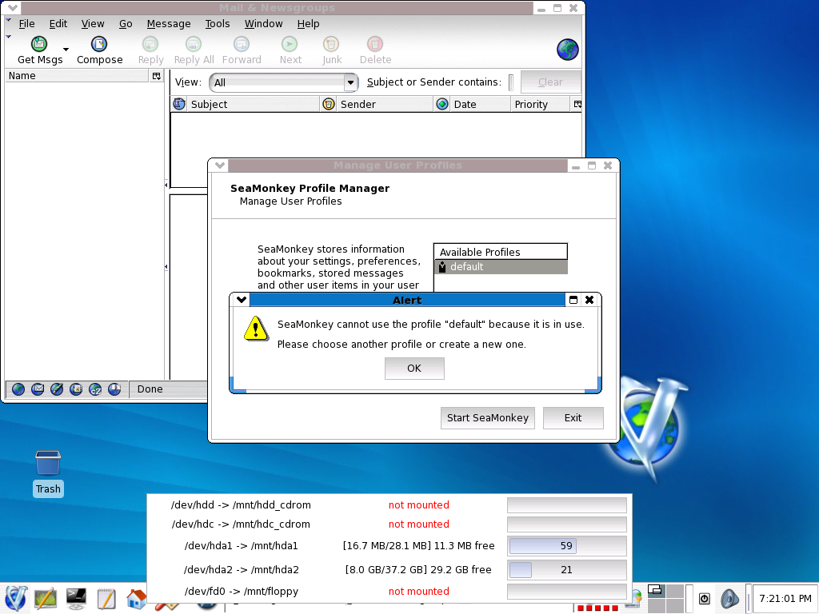Open the Help menu
Image resolution: width=819 pixels, height=614 pixels.
click(308, 23)
